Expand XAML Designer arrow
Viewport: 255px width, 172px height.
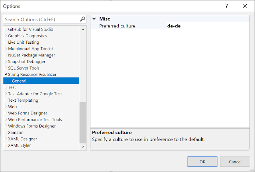(6, 139)
